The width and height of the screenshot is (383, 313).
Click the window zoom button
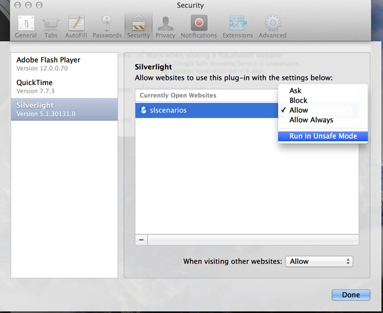[39, 5]
